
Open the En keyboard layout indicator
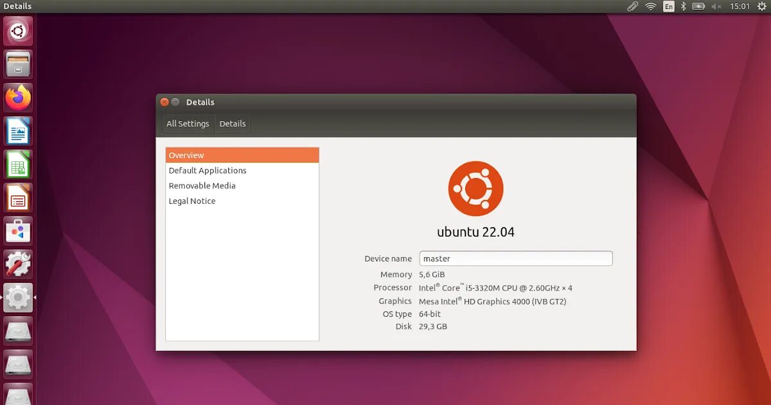pos(669,6)
